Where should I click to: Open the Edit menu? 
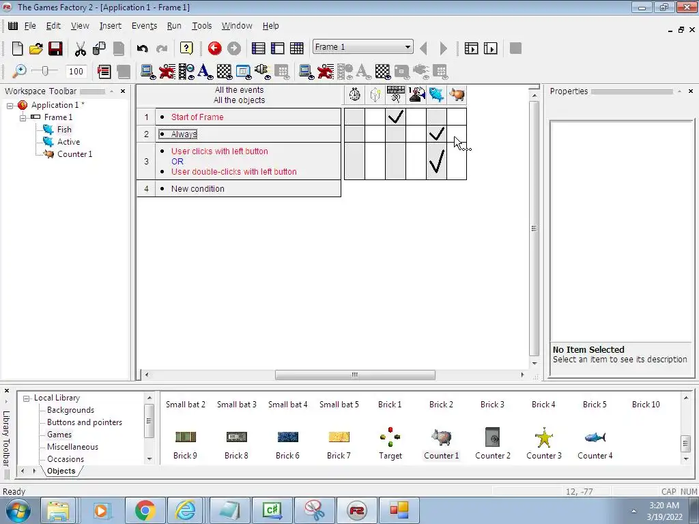[x=53, y=26]
